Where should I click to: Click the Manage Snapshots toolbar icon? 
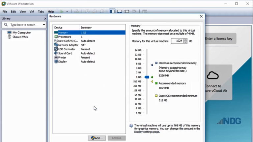pyautogui.click(x=102, y=12)
